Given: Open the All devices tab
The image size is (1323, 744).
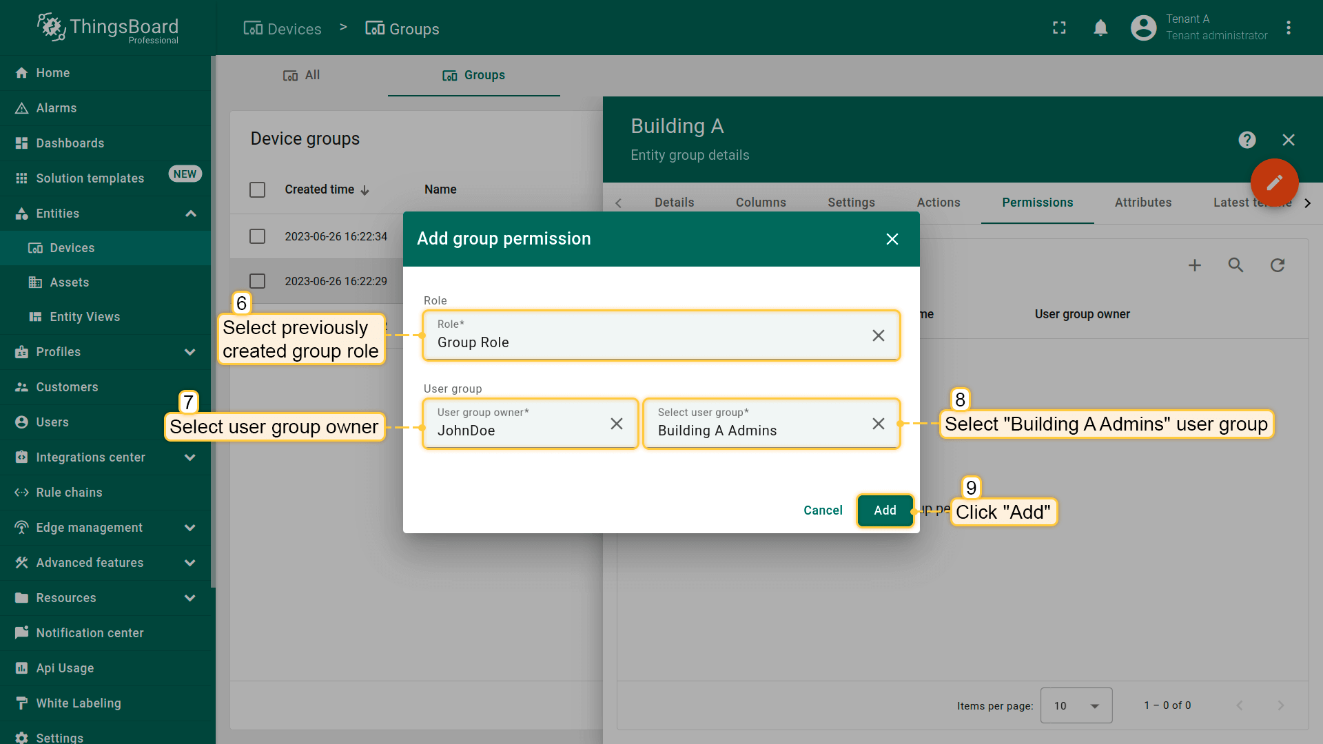Looking at the screenshot, I should pyautogui.click(x=302, y=75).
